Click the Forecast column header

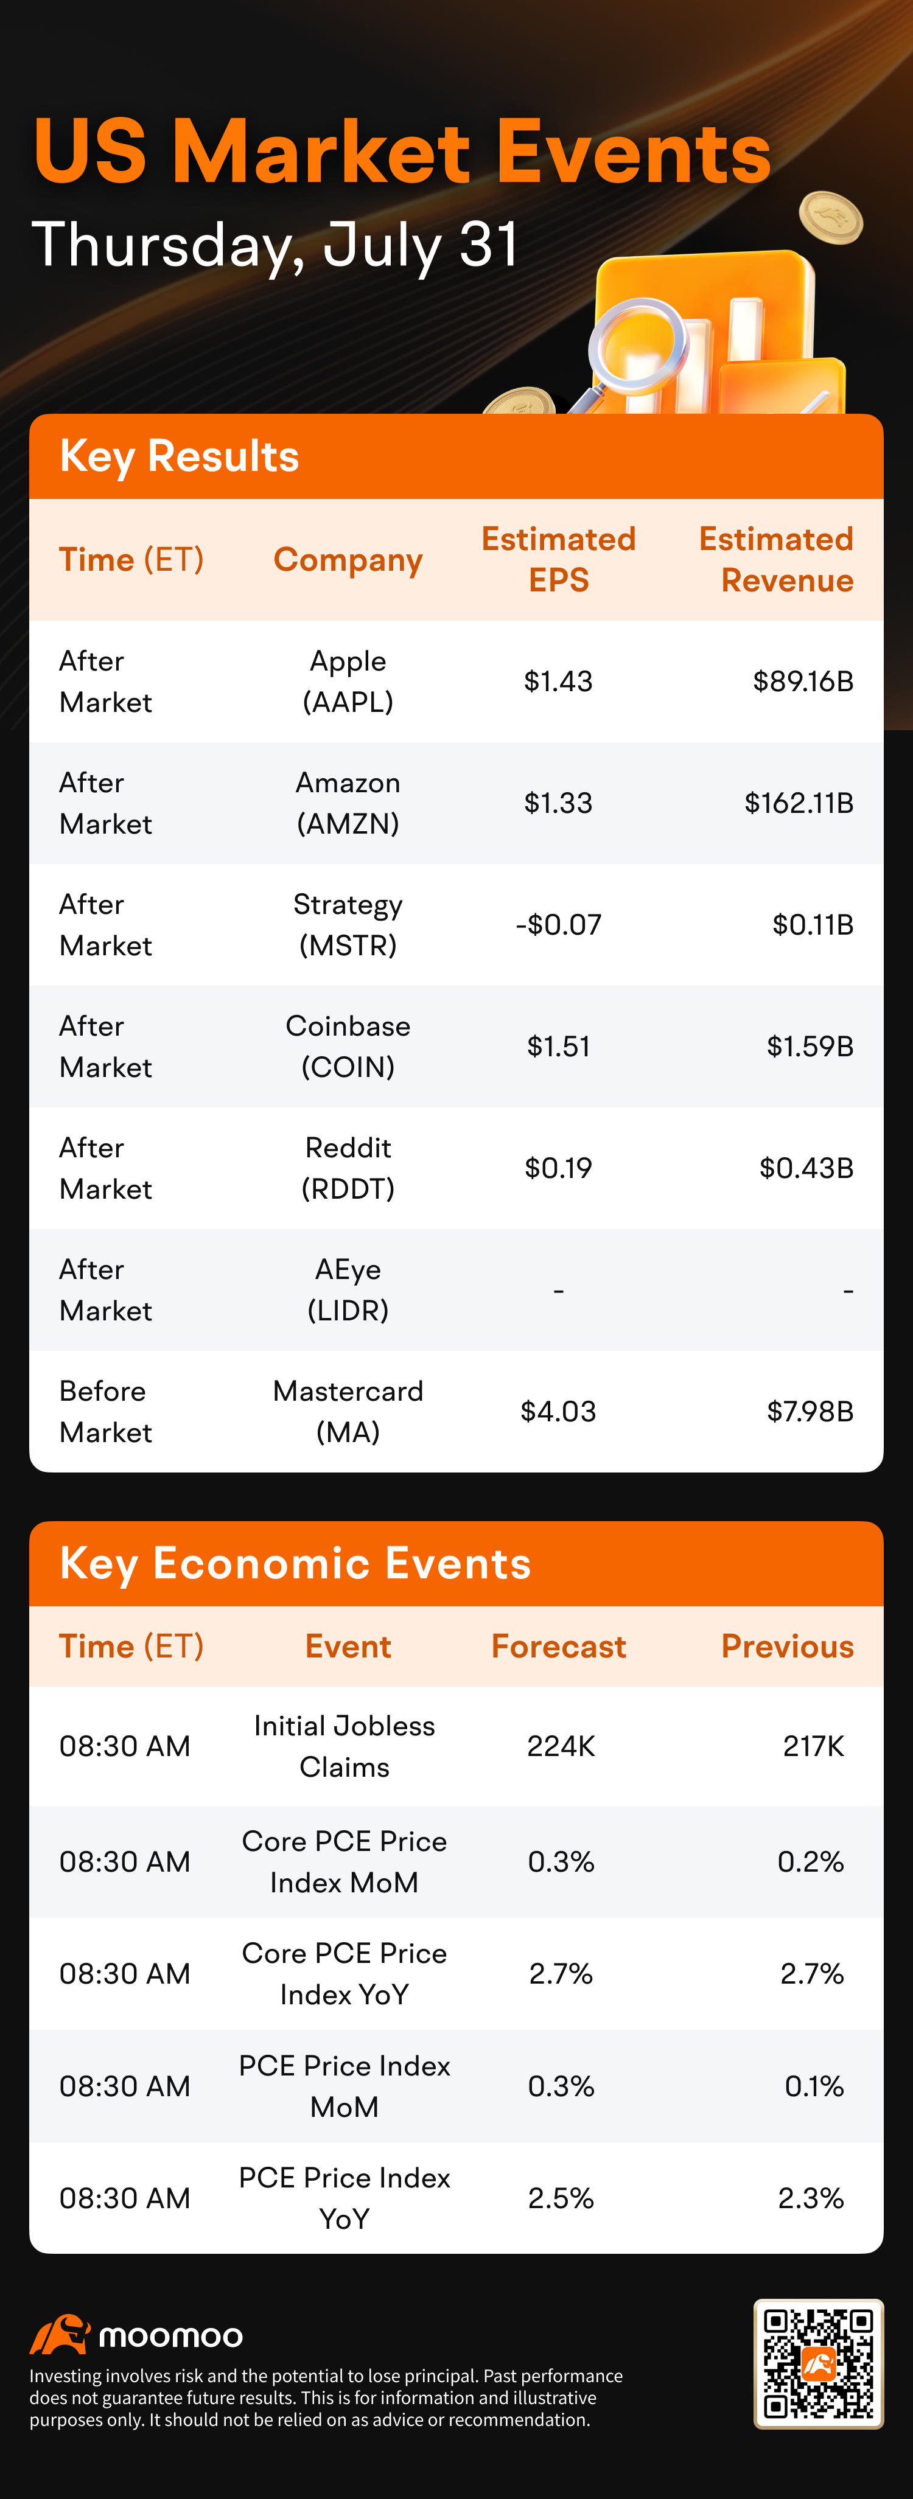[558, 1647]
